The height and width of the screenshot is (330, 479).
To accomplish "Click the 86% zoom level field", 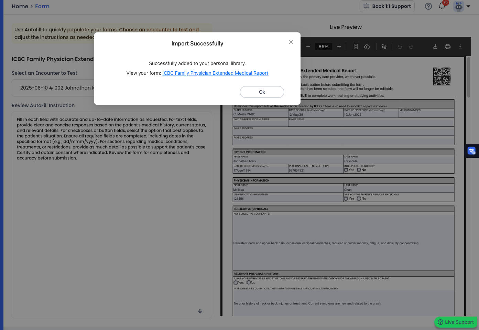I will pos(324,47).
